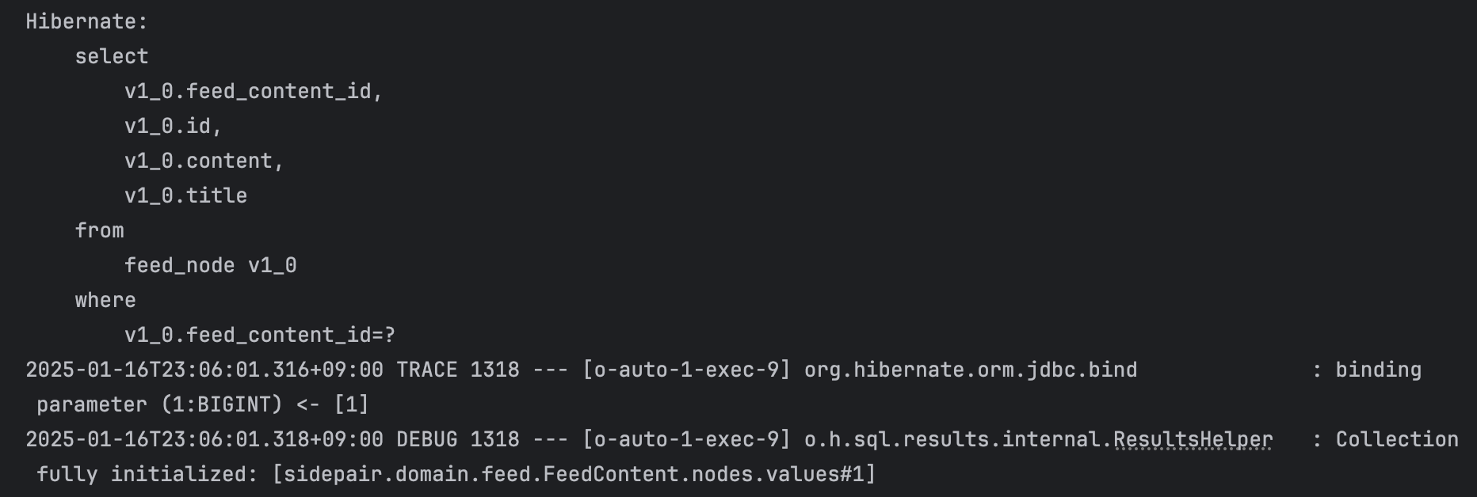Click the 'Hibernate:' log header text
Image resolution: width=1477 pixels, height=497 pixels.
[87, 22]
